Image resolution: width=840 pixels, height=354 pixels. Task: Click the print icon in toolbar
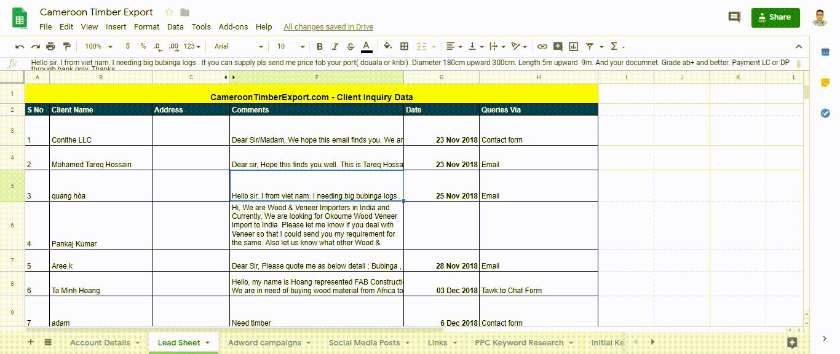51,46
